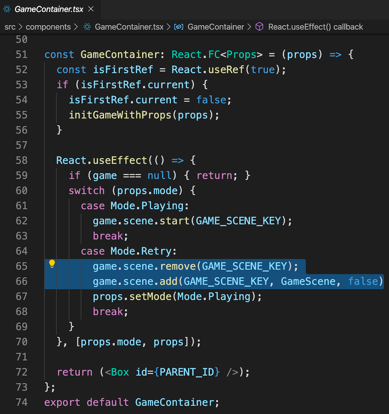Open the components breadcrumb dropdown
Image resolution: width=389 pixels, height=414 pixels.
click(48, 27)
